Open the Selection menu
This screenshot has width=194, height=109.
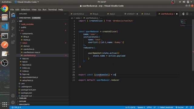25,10
